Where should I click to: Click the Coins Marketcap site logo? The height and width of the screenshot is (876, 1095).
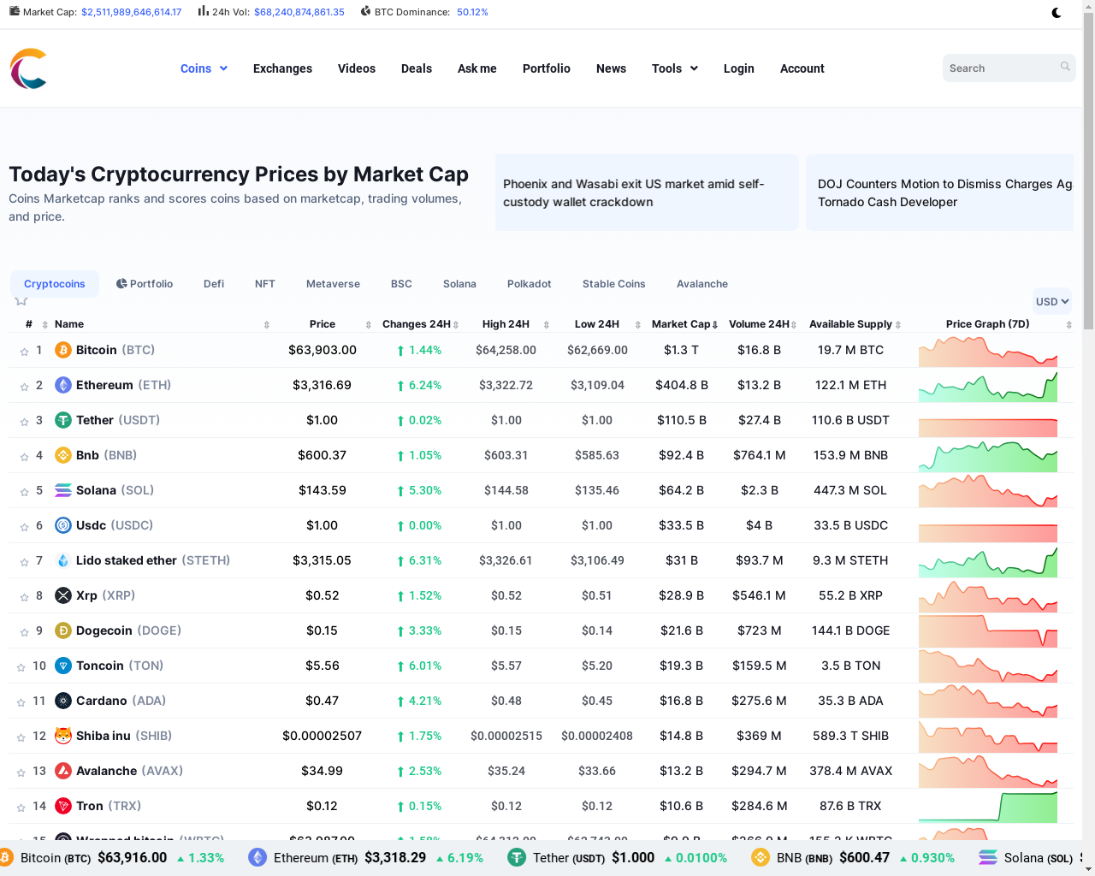(27, 68)
